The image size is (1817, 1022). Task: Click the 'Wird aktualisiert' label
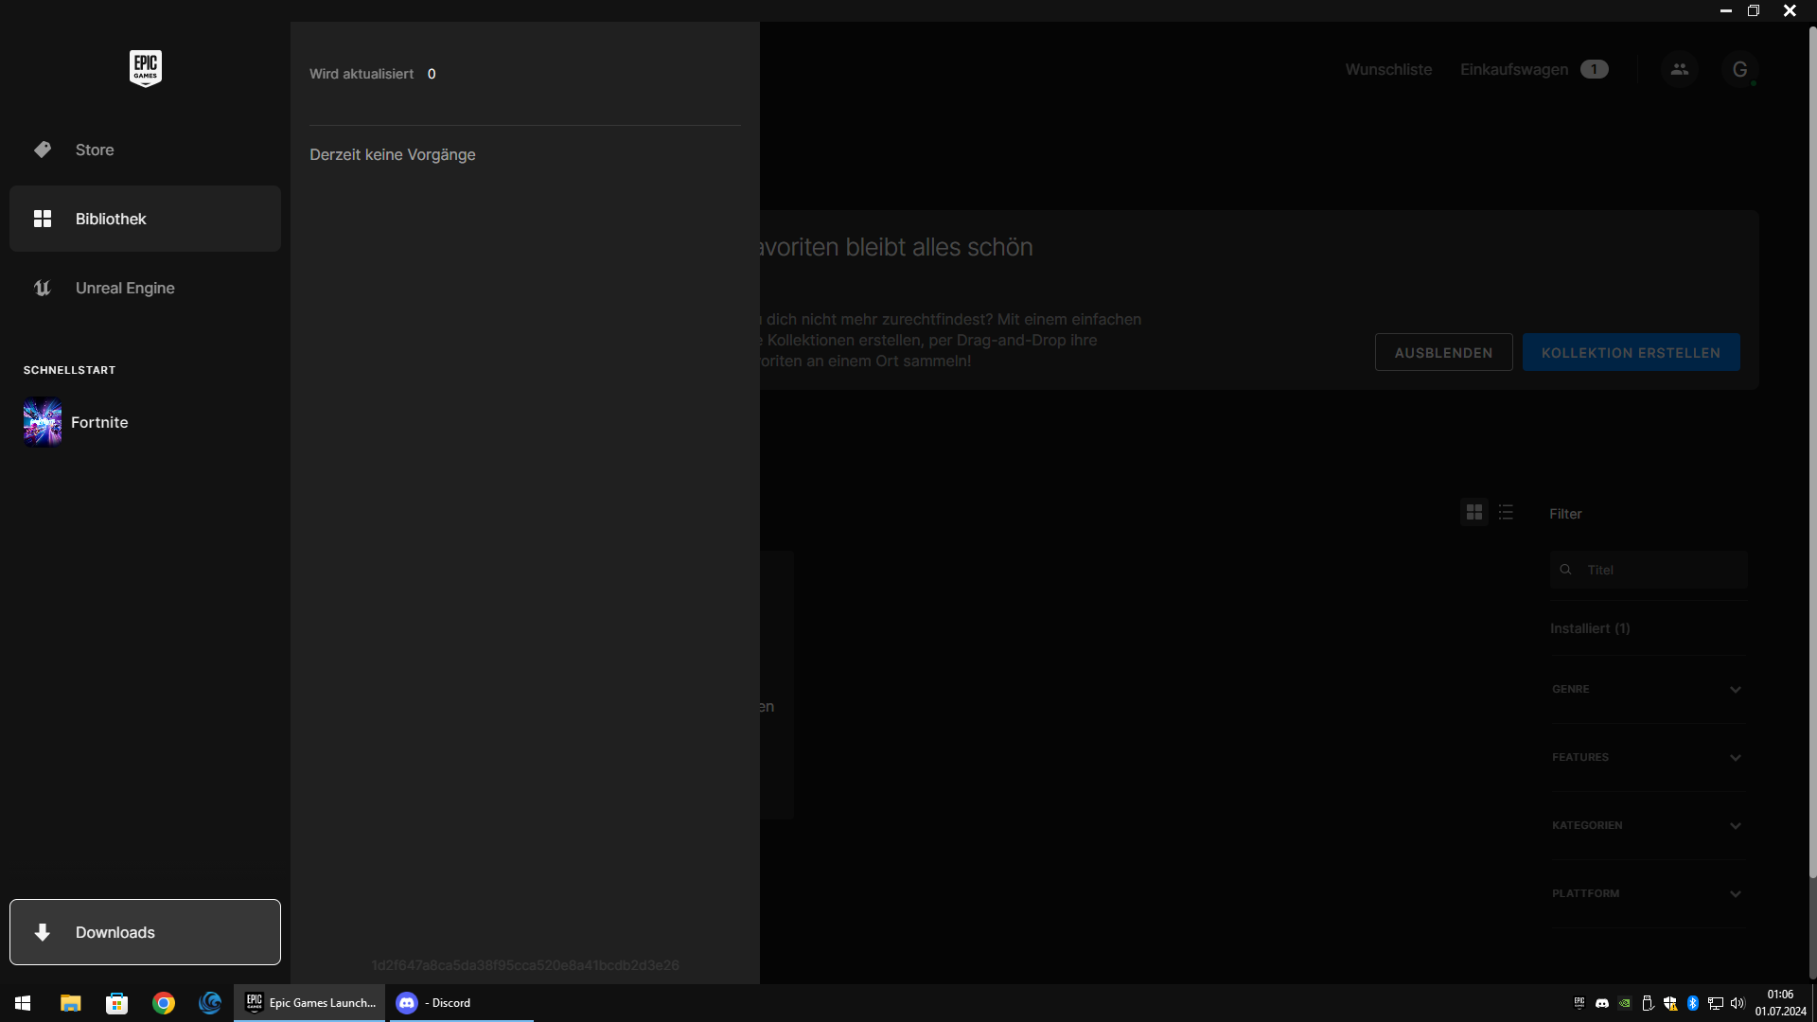tap(361, 74)
